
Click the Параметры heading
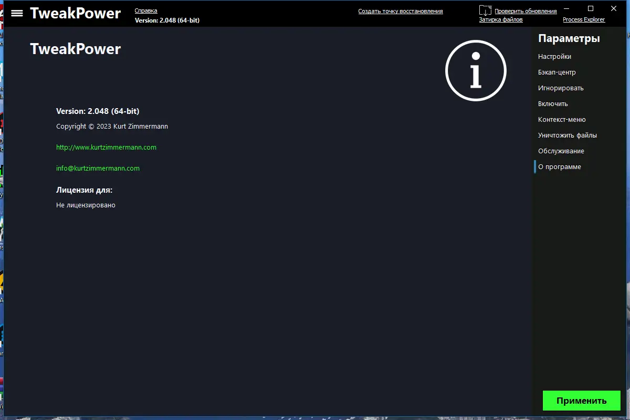[x=569, y=38]
